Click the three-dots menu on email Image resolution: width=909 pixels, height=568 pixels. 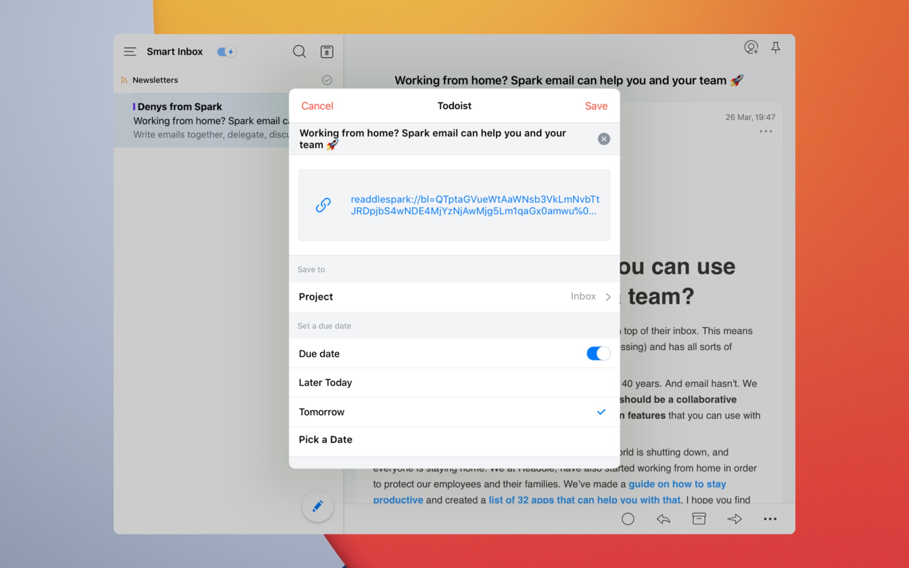pos(766,131)
